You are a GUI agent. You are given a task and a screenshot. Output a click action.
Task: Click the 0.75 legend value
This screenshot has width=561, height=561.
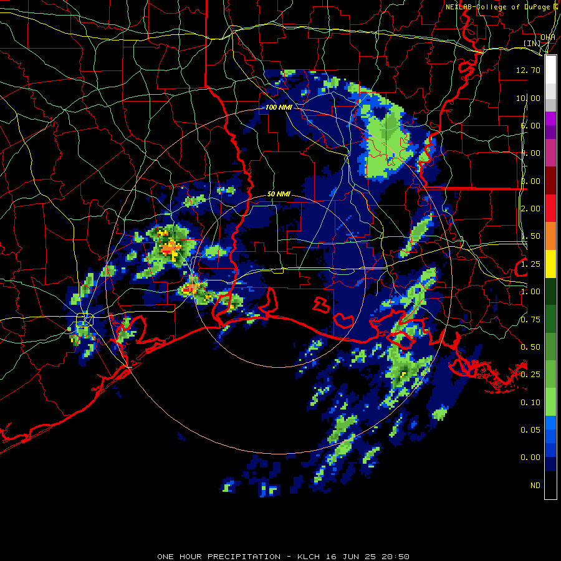530,320
